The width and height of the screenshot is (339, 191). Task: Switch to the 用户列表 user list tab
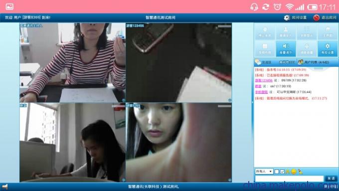point(314,62)
